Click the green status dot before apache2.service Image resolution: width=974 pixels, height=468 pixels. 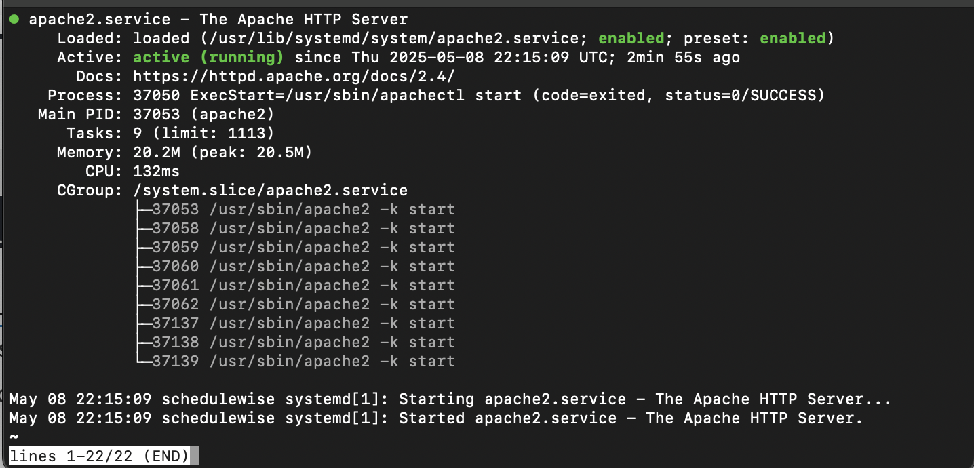click(14, 19)
